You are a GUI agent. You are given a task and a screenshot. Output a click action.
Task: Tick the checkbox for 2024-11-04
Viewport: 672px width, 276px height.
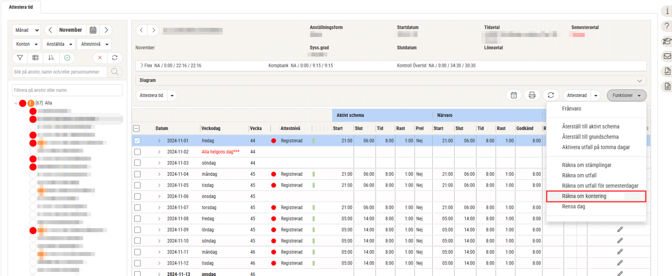click(x=137, y=174)
